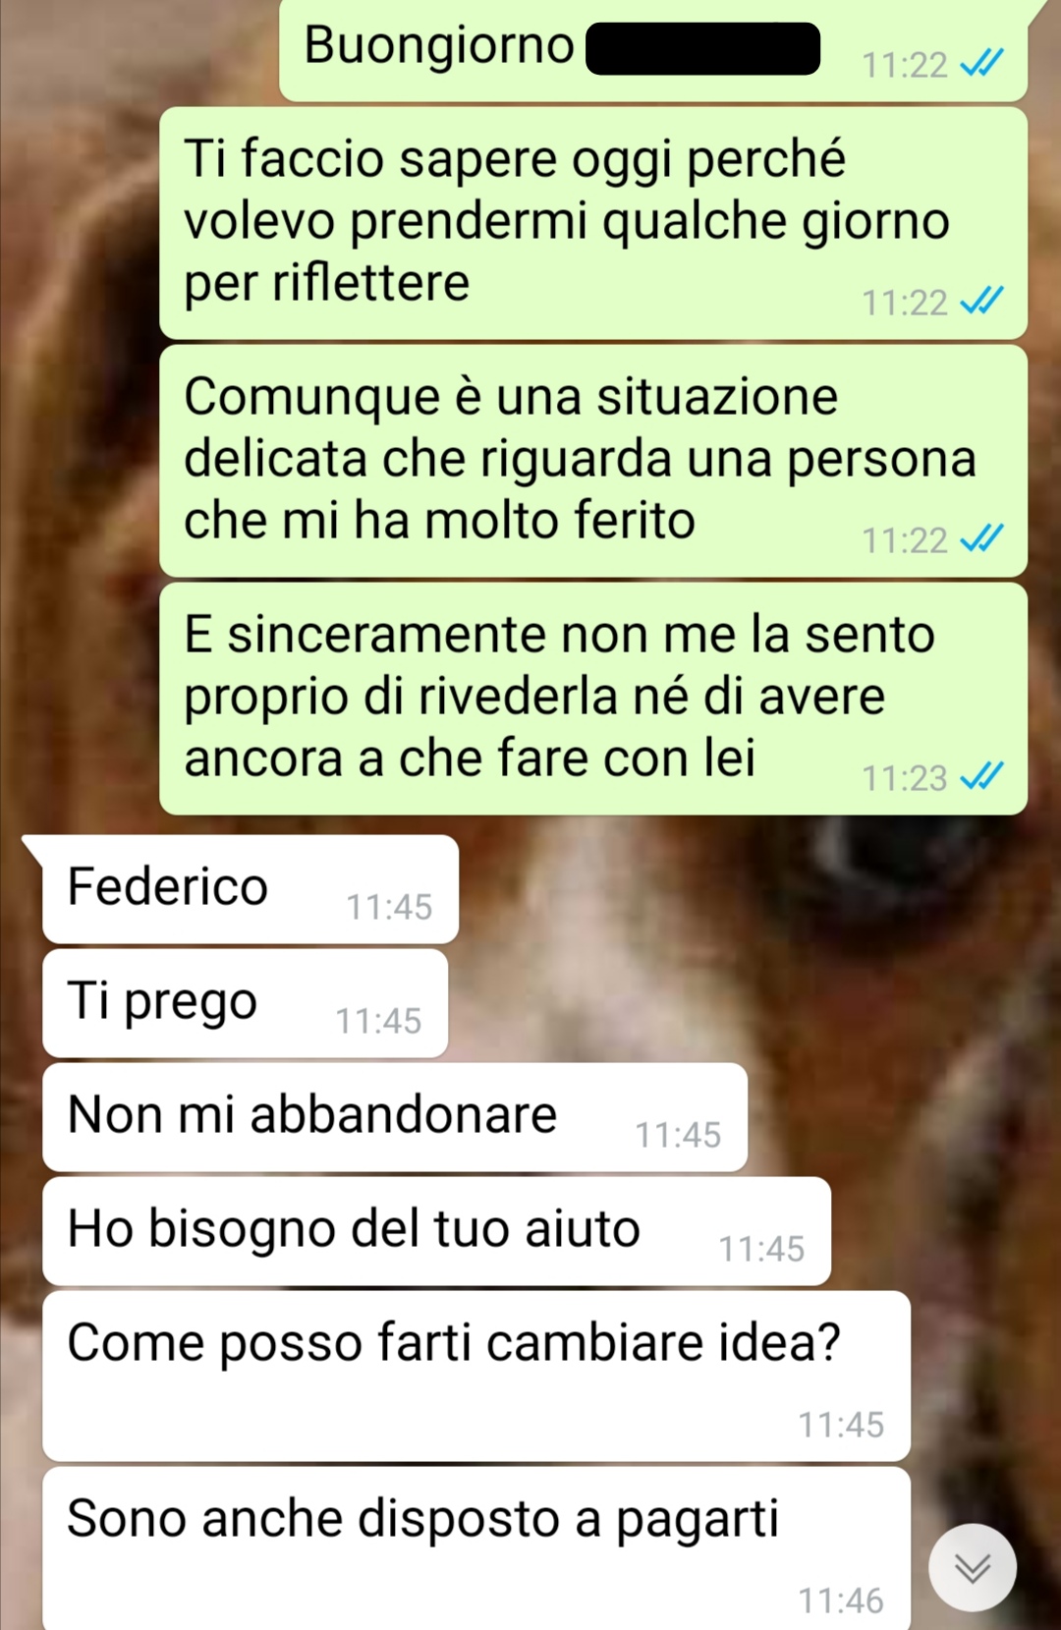Tap the blacked-out name in first message
This screenshot has height=1630, width=1061.
coord(703,49)
